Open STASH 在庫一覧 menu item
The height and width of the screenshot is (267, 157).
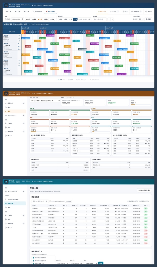[15, 203]
